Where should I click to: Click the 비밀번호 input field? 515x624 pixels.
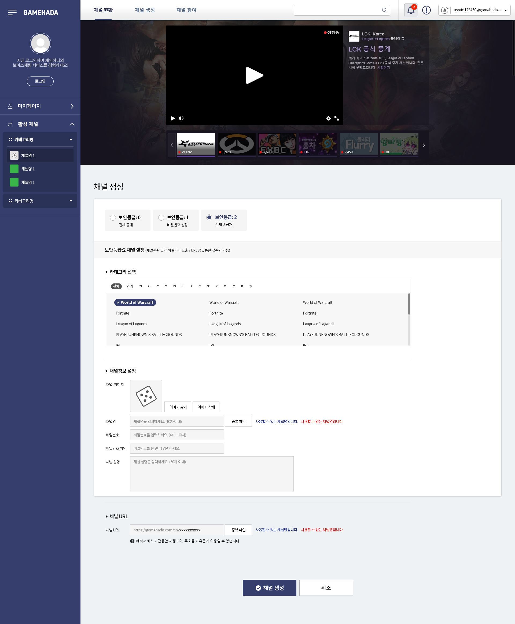(177, 435)
